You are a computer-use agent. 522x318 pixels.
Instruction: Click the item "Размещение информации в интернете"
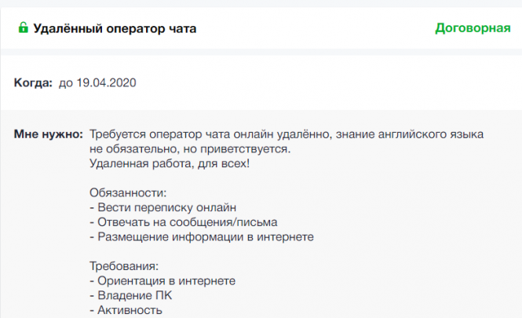[x=202, y=236]
